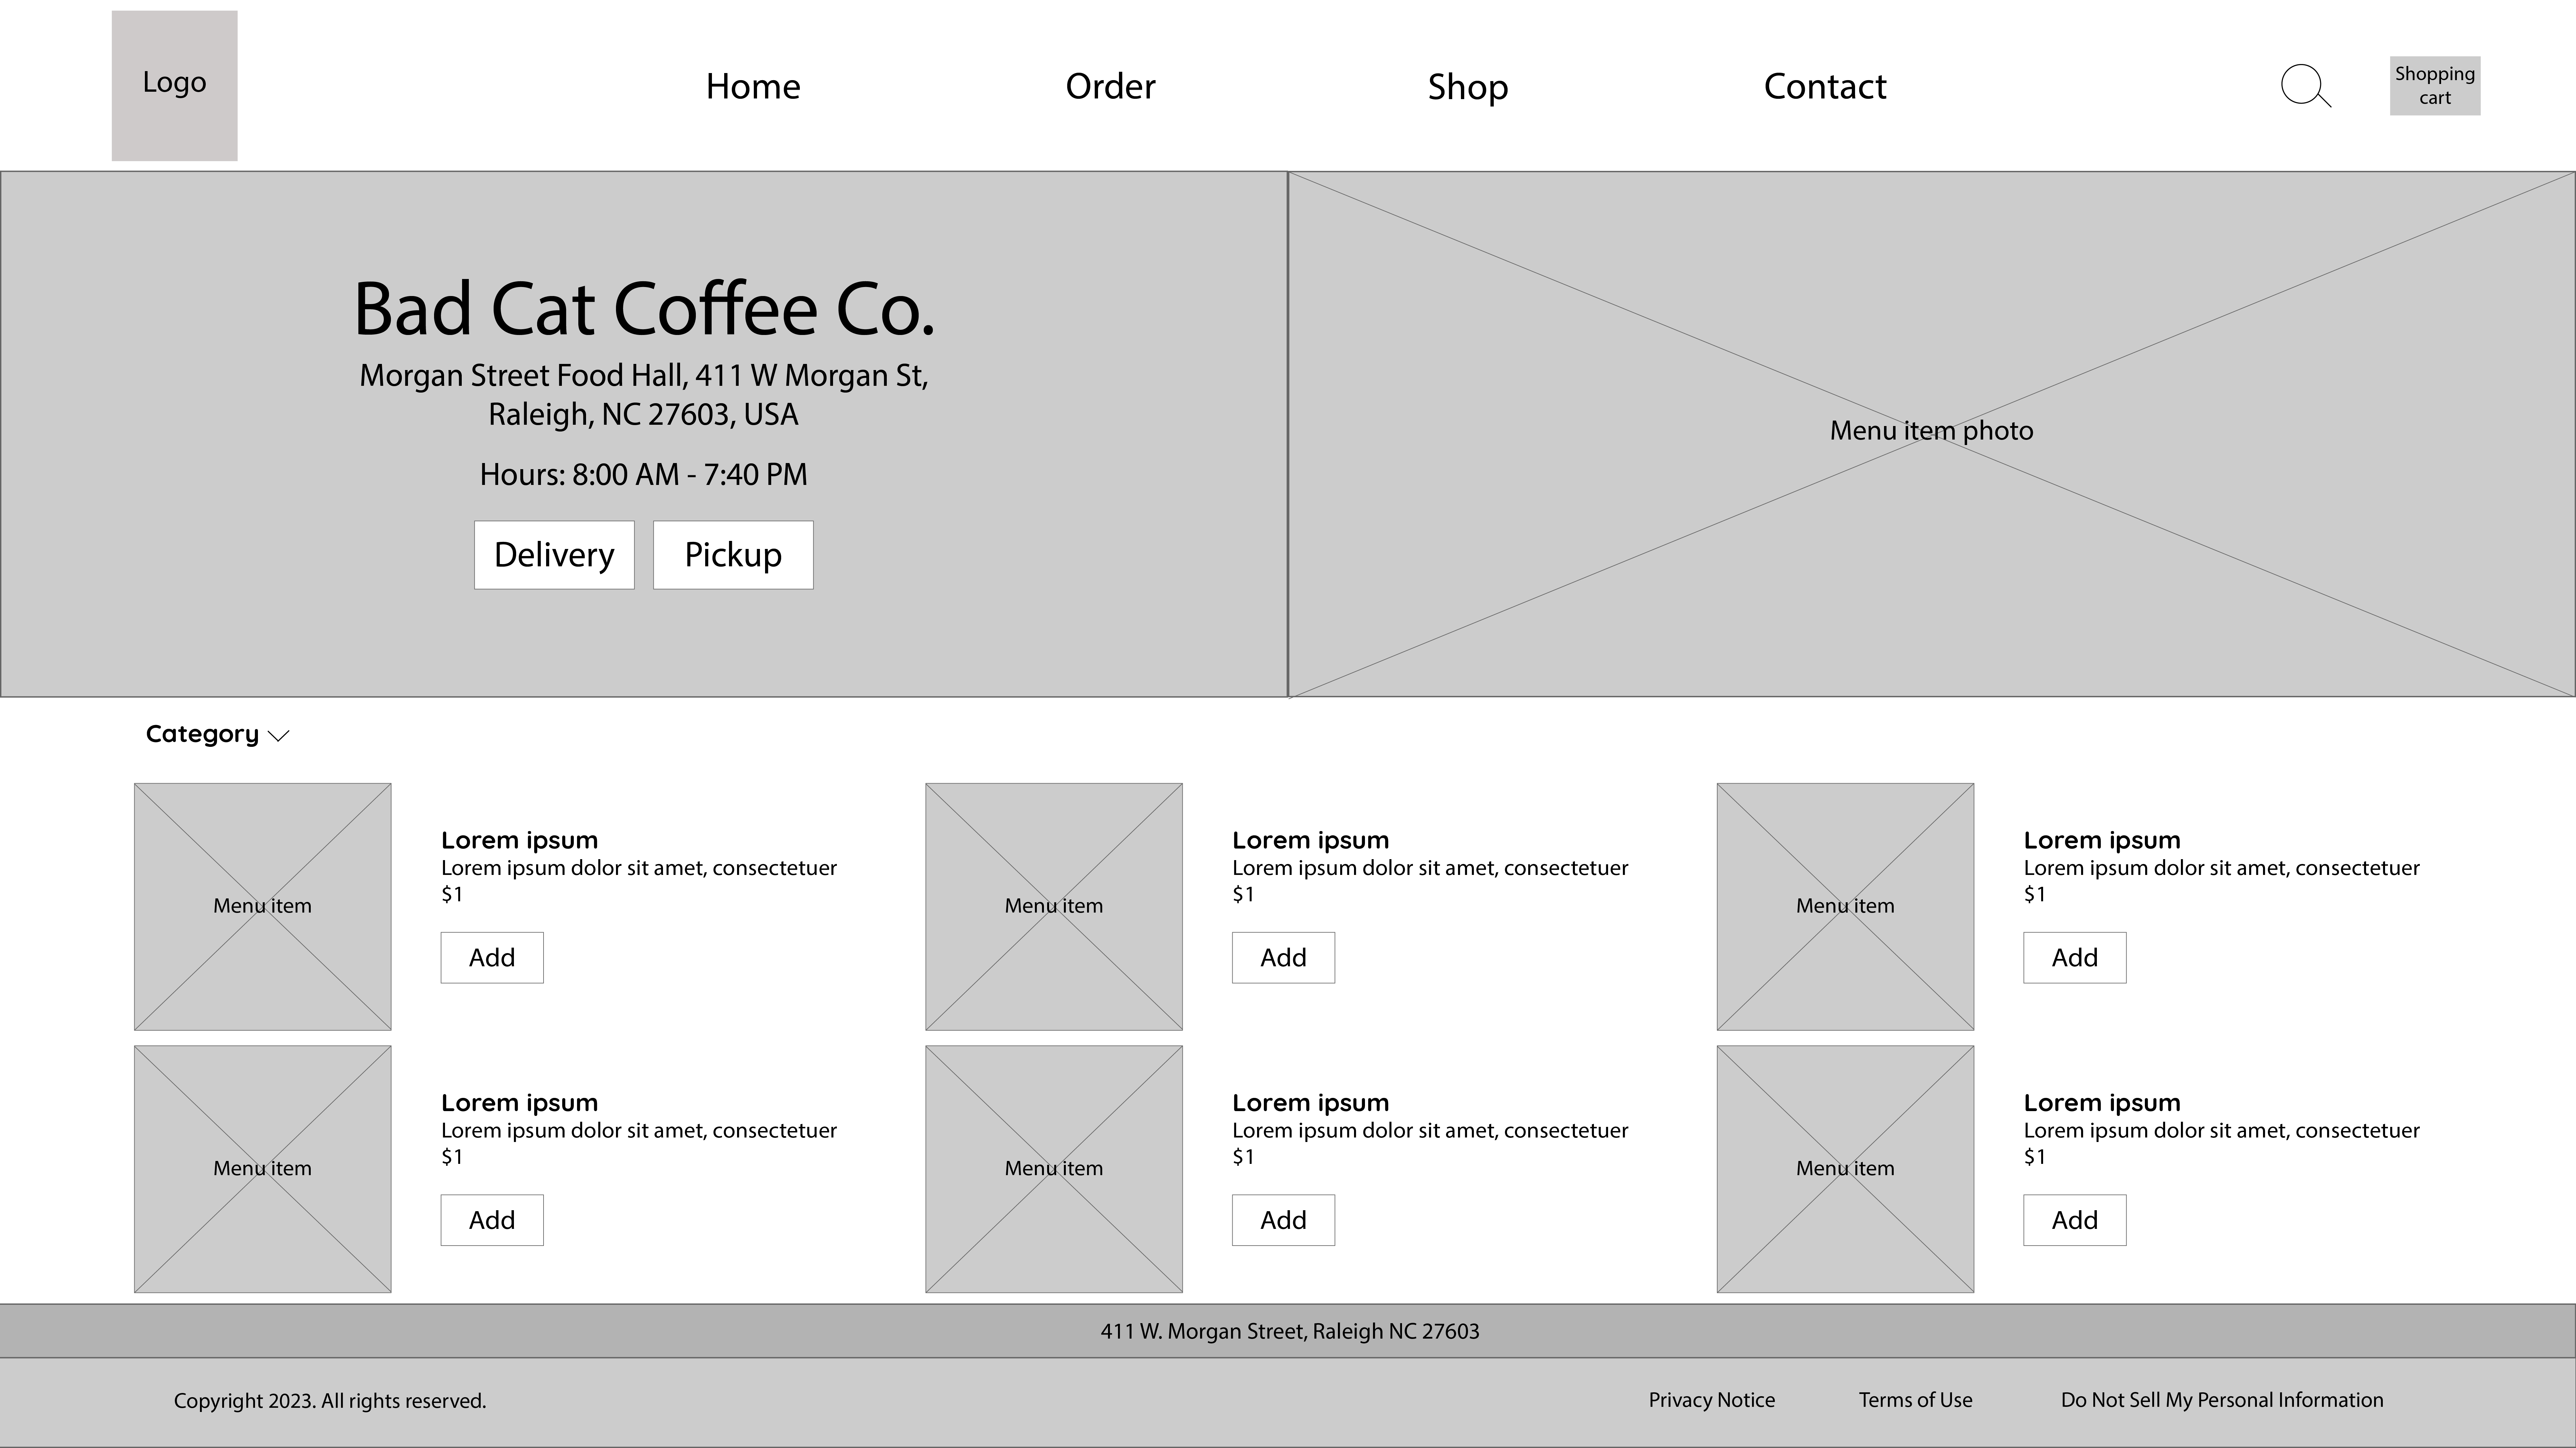Expand the Category dropdown
This screenshot has width=2576, height=1448.
218,735
